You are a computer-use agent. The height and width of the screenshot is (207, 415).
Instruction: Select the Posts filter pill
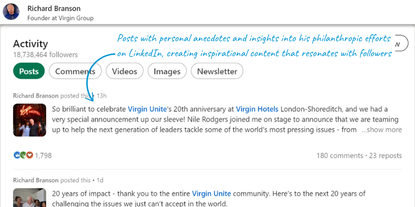click(29, 71)
